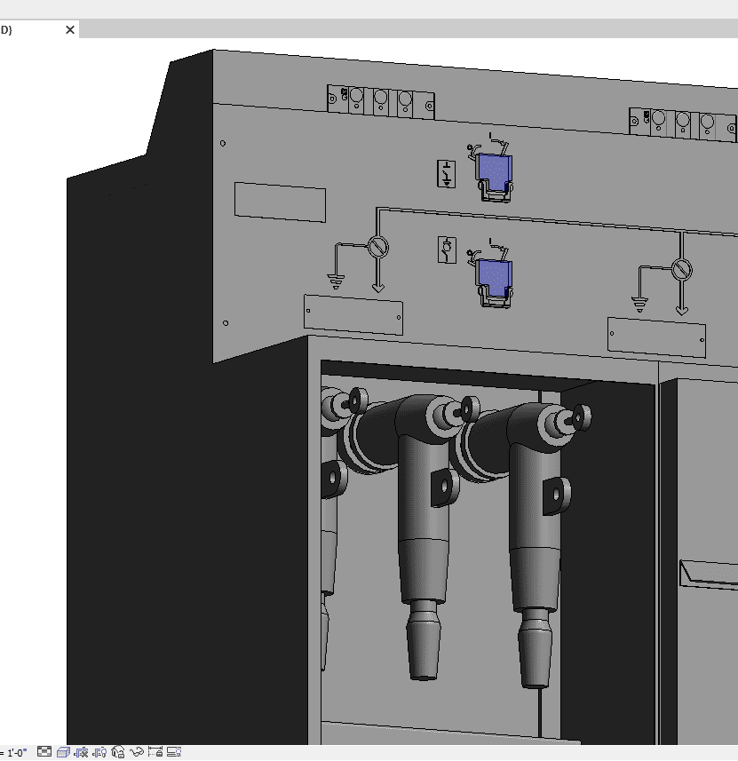Select the left ground symbol on panel
This screenshot has width=738, height=761.
pos(336,280)
